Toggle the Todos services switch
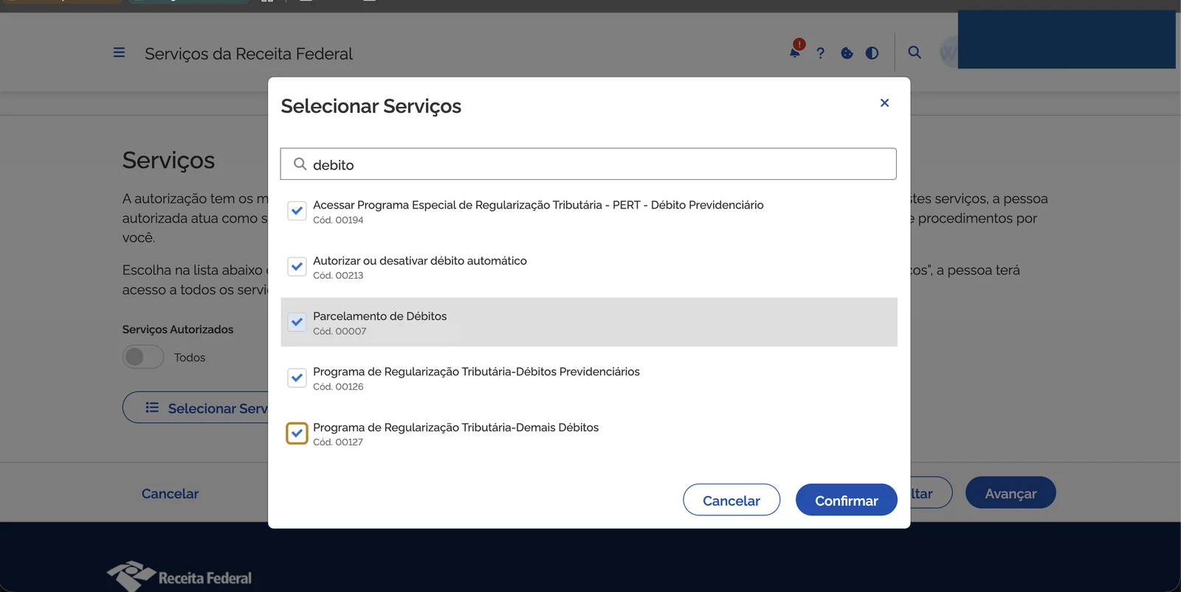Screen dimensions: 1181x592 coord(143,357)
